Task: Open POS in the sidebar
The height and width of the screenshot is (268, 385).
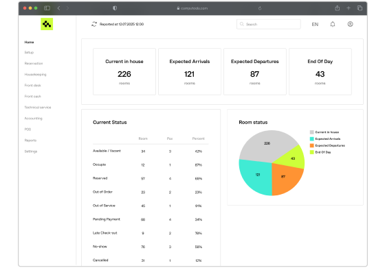Action: click(x=27, y=130)
